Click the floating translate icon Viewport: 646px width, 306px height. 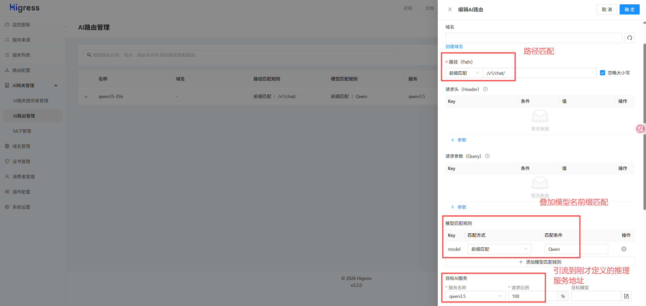[x=640, y=129]
